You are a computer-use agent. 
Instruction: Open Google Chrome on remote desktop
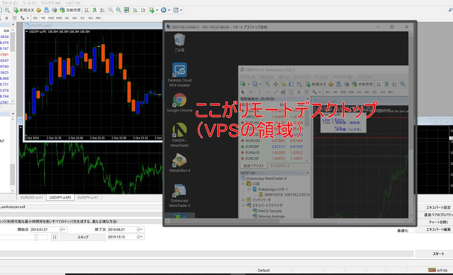coord(179,103)
